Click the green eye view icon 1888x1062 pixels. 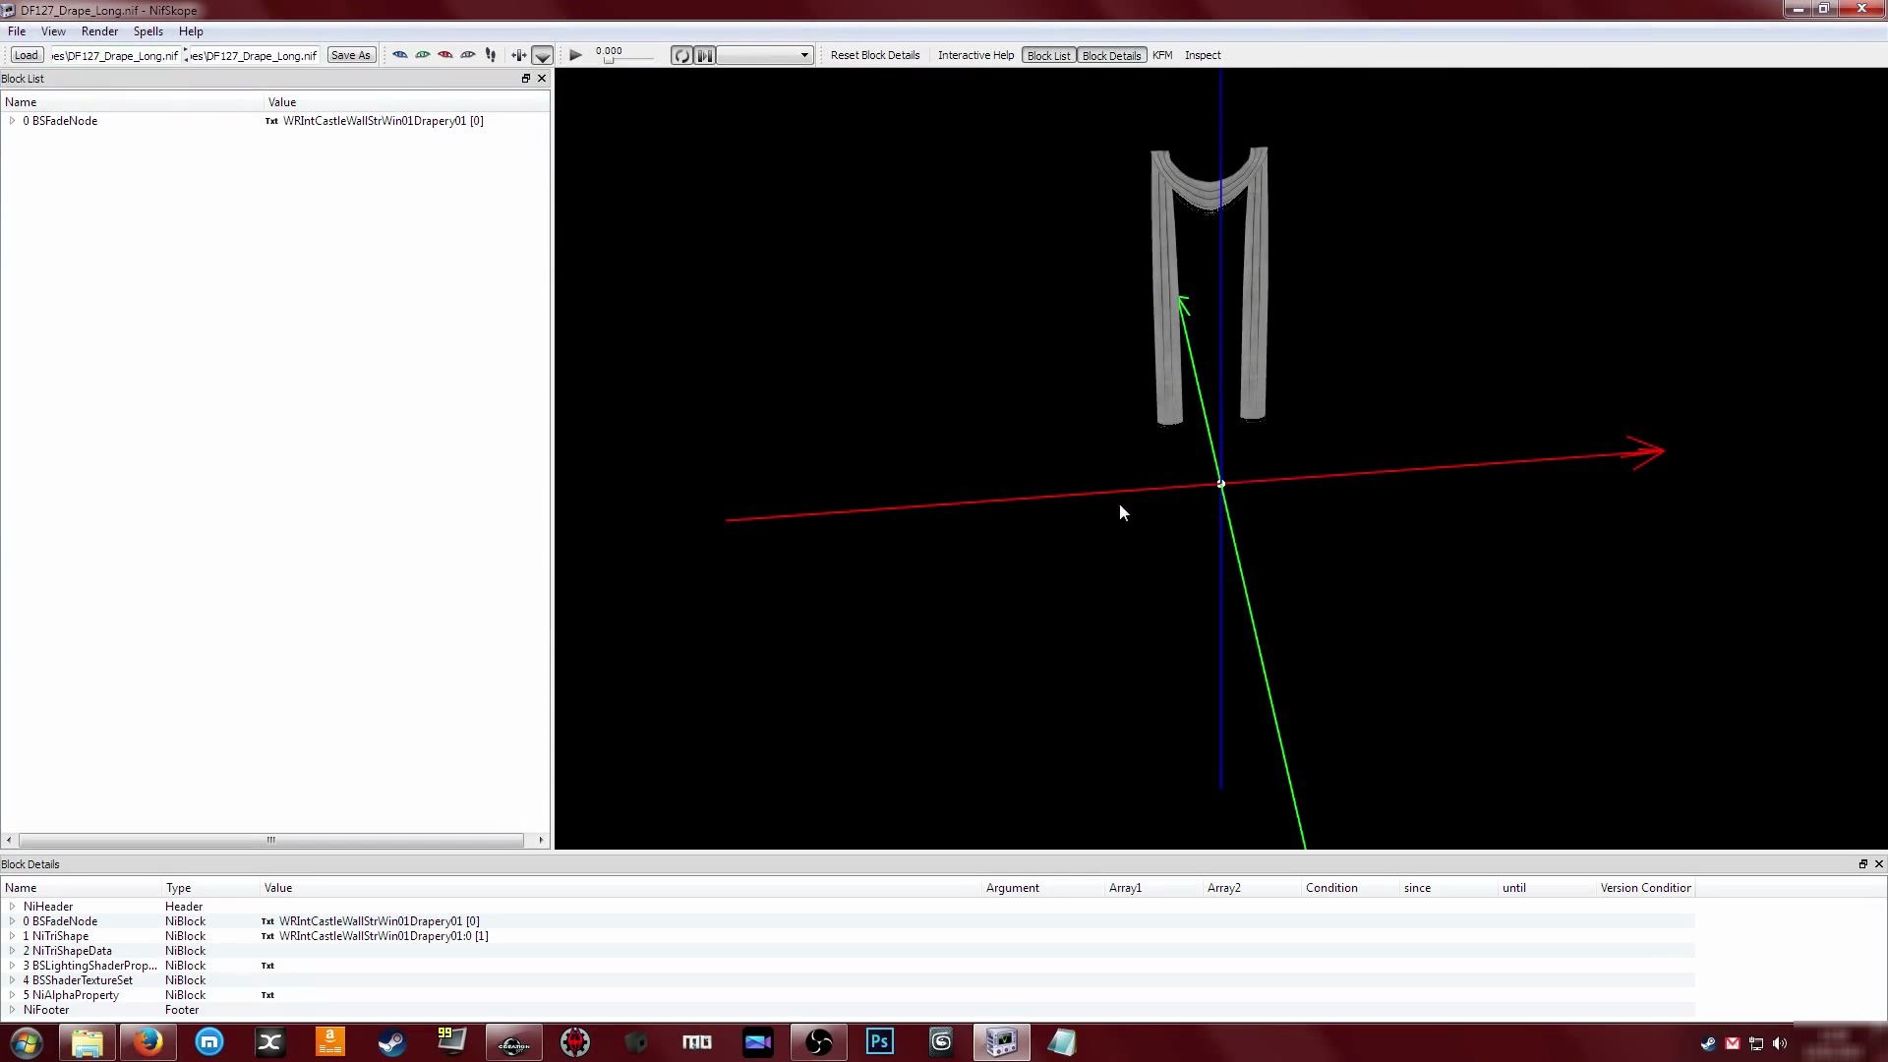tap(423, 55)
